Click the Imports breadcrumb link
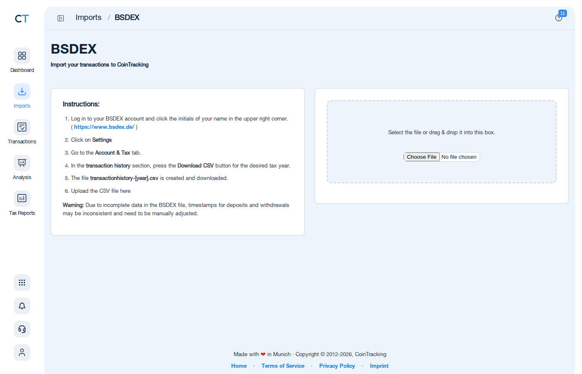This screenshot has width=582, height=374. 89,17
